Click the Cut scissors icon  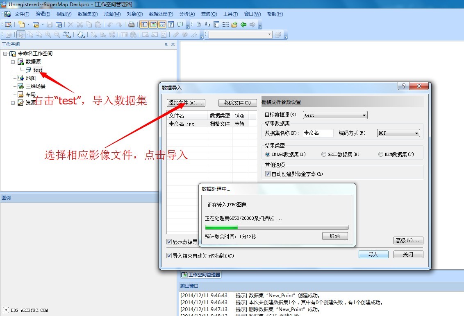[x=80, y=25]
